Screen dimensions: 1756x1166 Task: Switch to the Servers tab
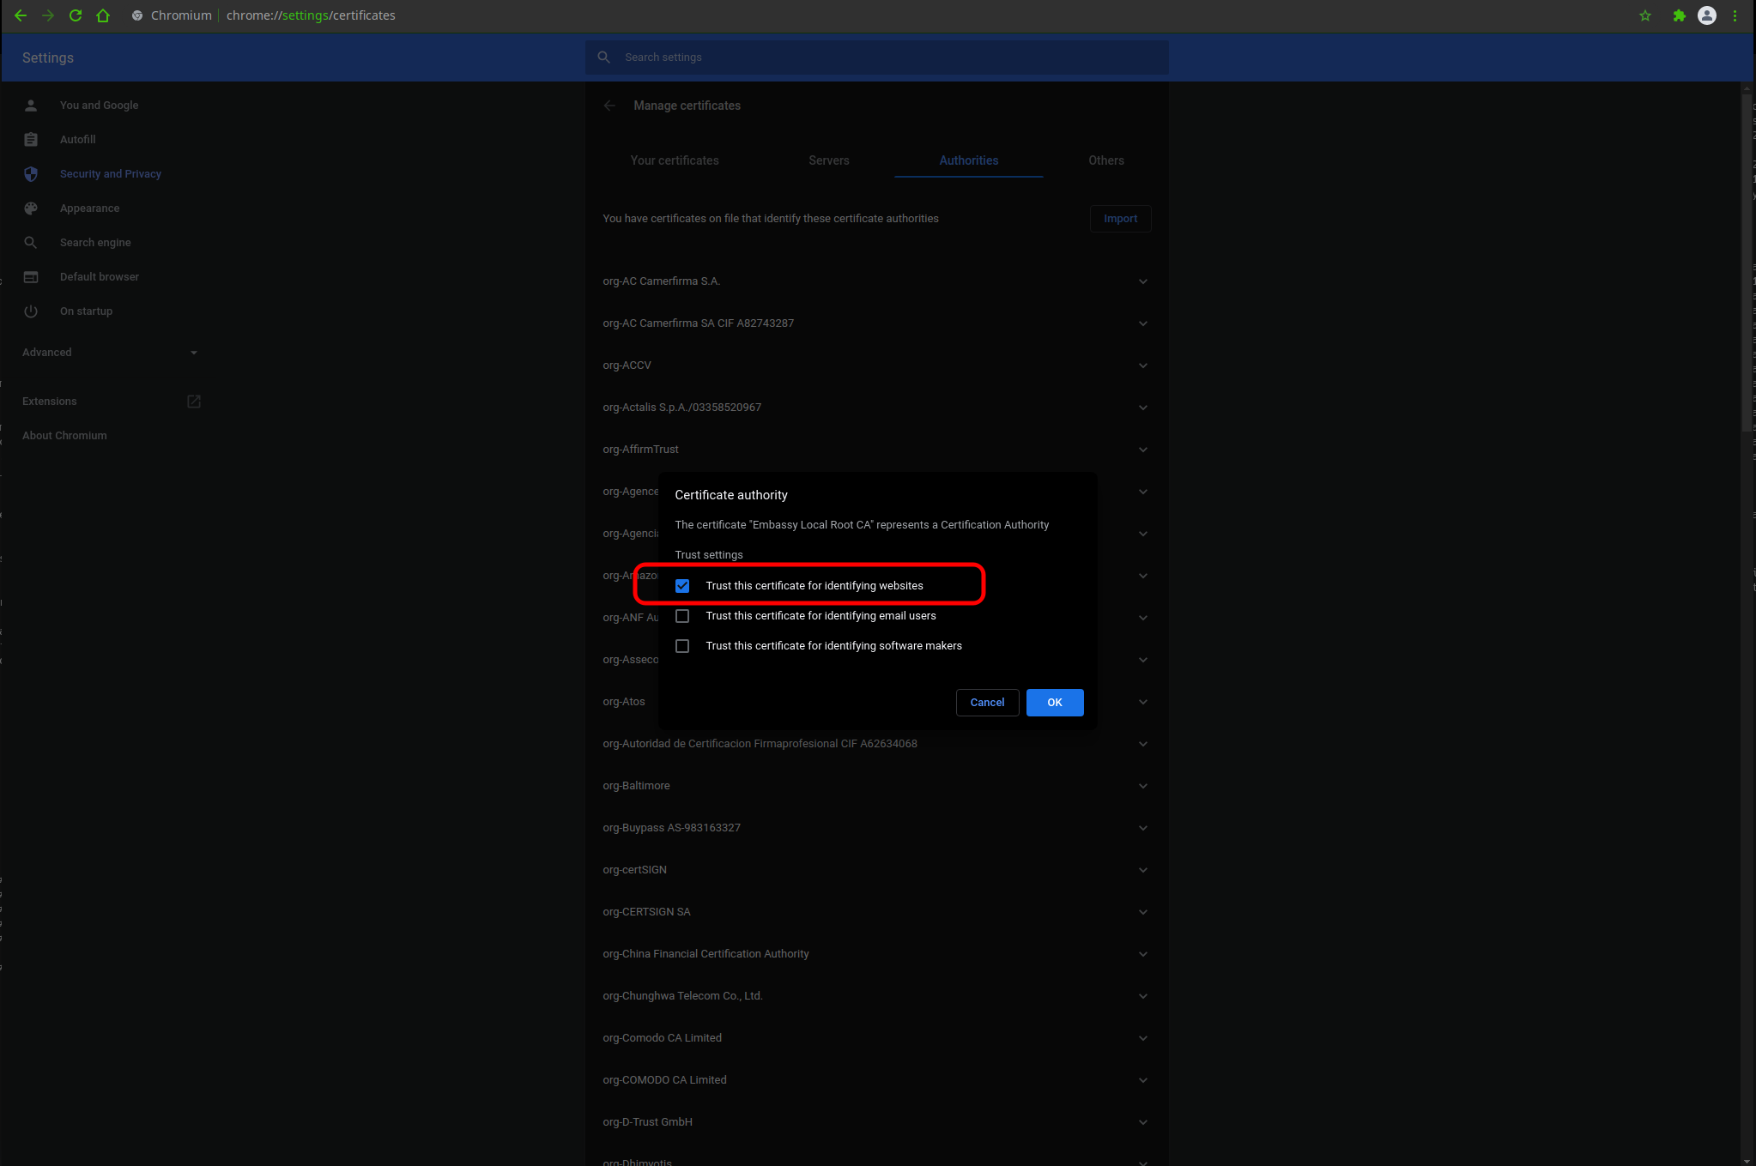click(x=828, y=160)
